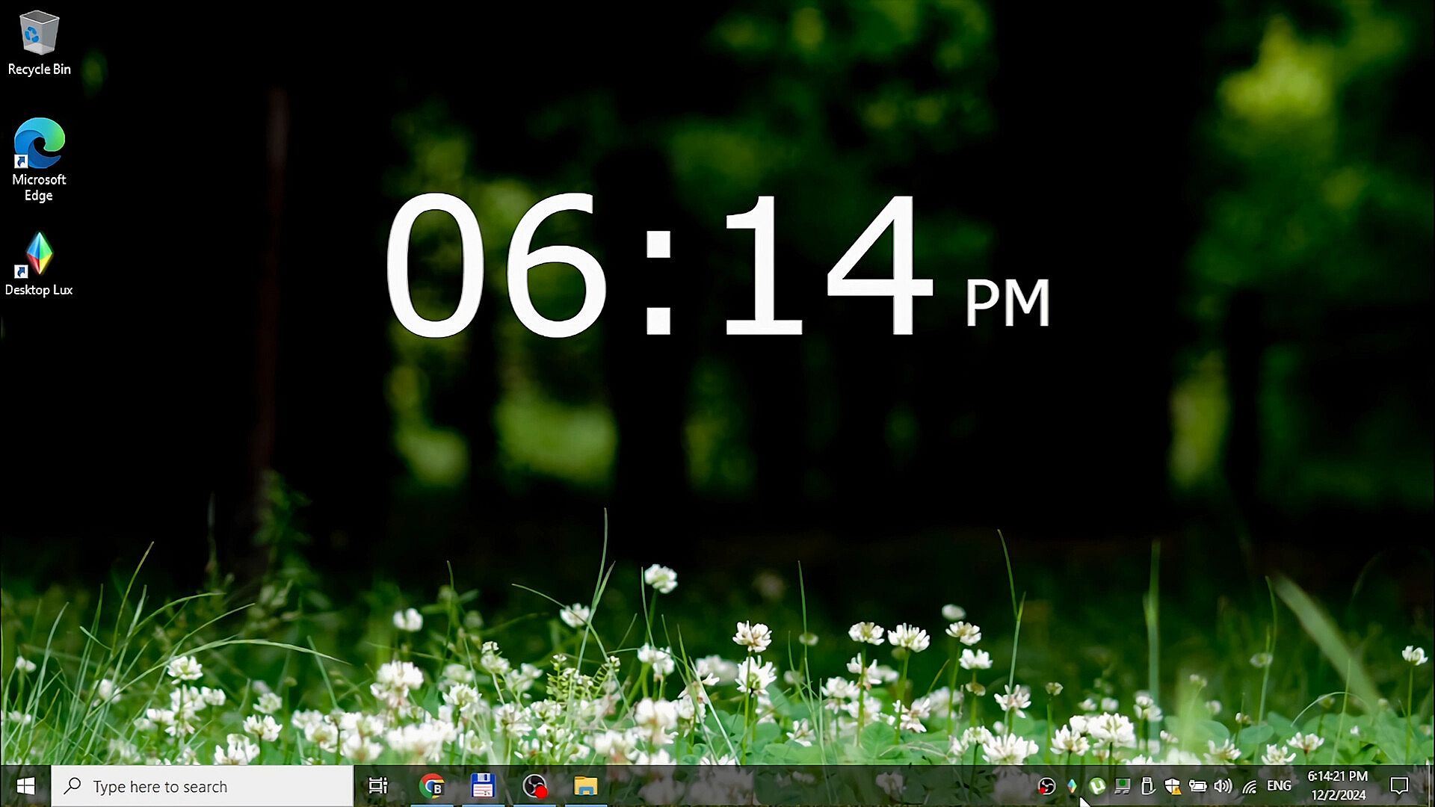Open the Wi-Fi network flyout

(1249, 786)
